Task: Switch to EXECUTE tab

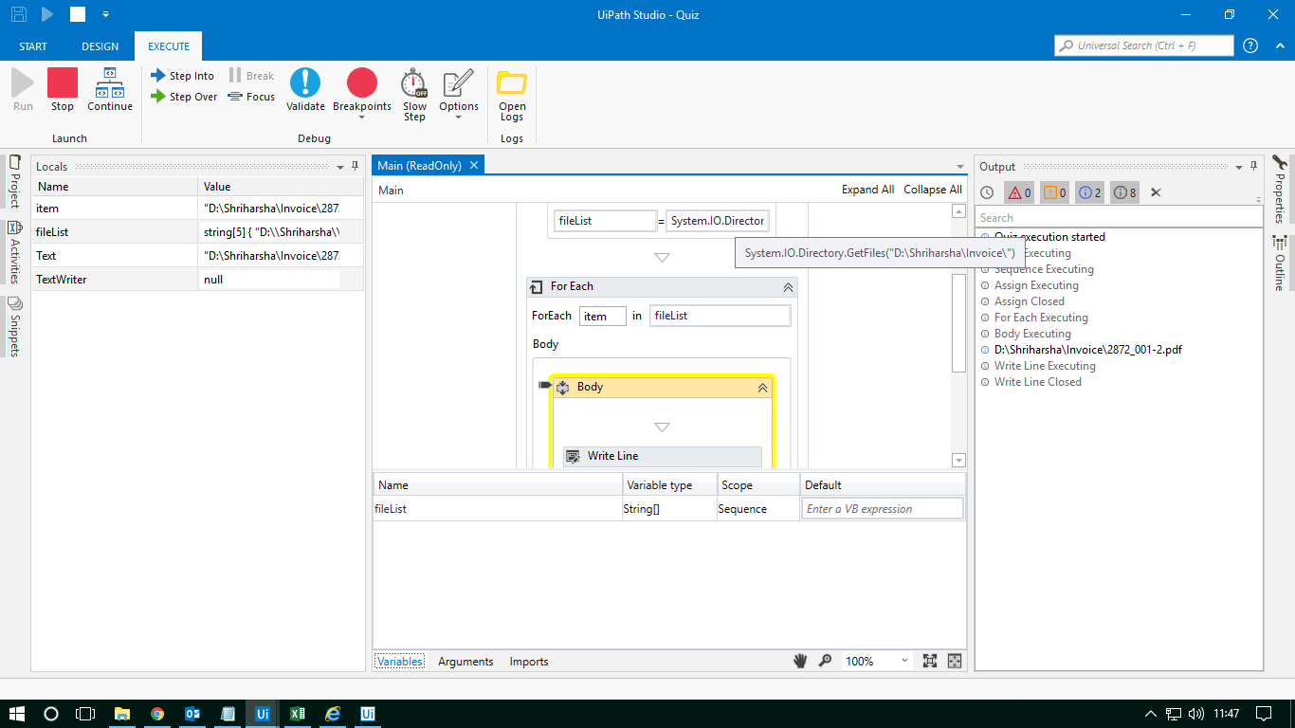Action: [169, 46]
